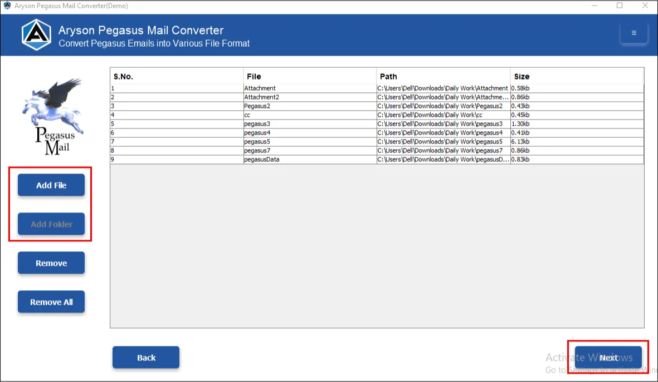
Task: Open the hamburger menu icon
Action: pos(633,33)
